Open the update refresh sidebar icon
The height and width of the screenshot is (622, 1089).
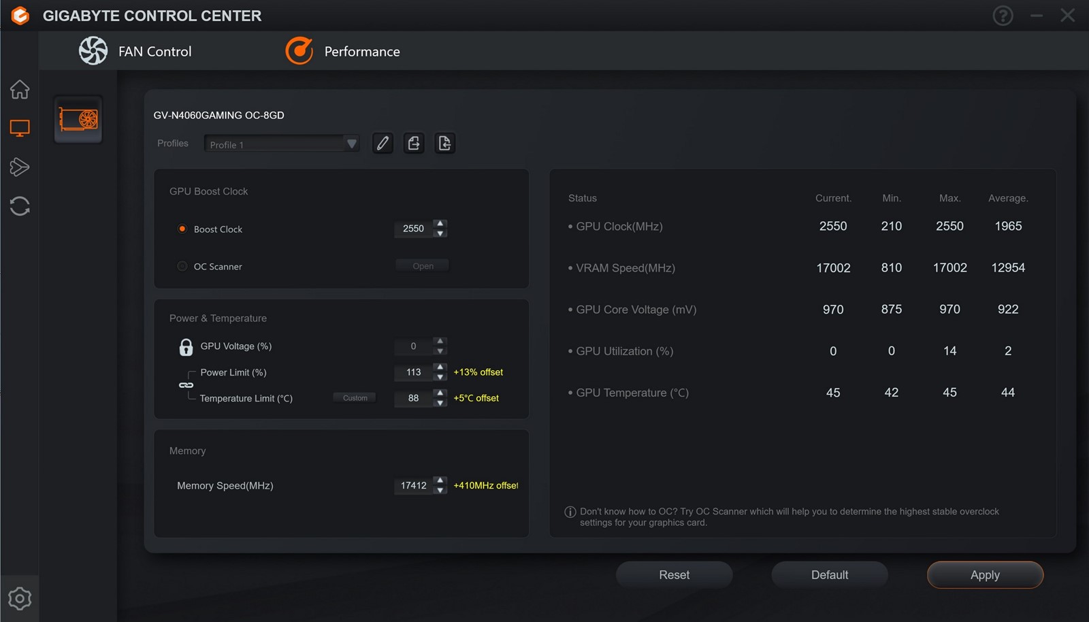click(x=19, y=206)
